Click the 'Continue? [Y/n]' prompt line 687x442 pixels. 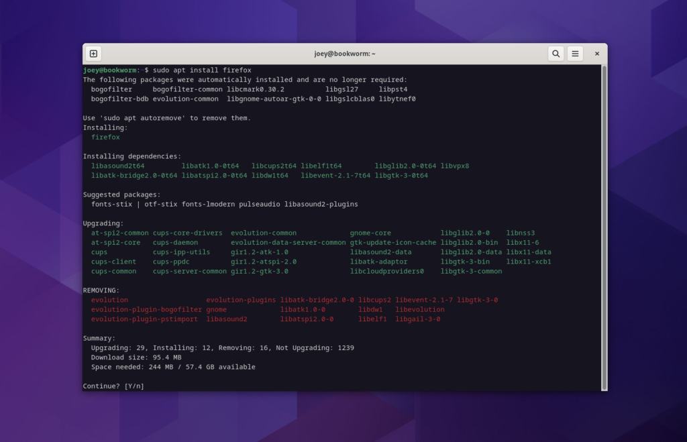point(113,386)
